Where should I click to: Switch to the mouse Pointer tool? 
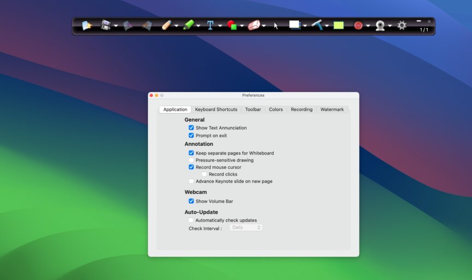point(276,25)
